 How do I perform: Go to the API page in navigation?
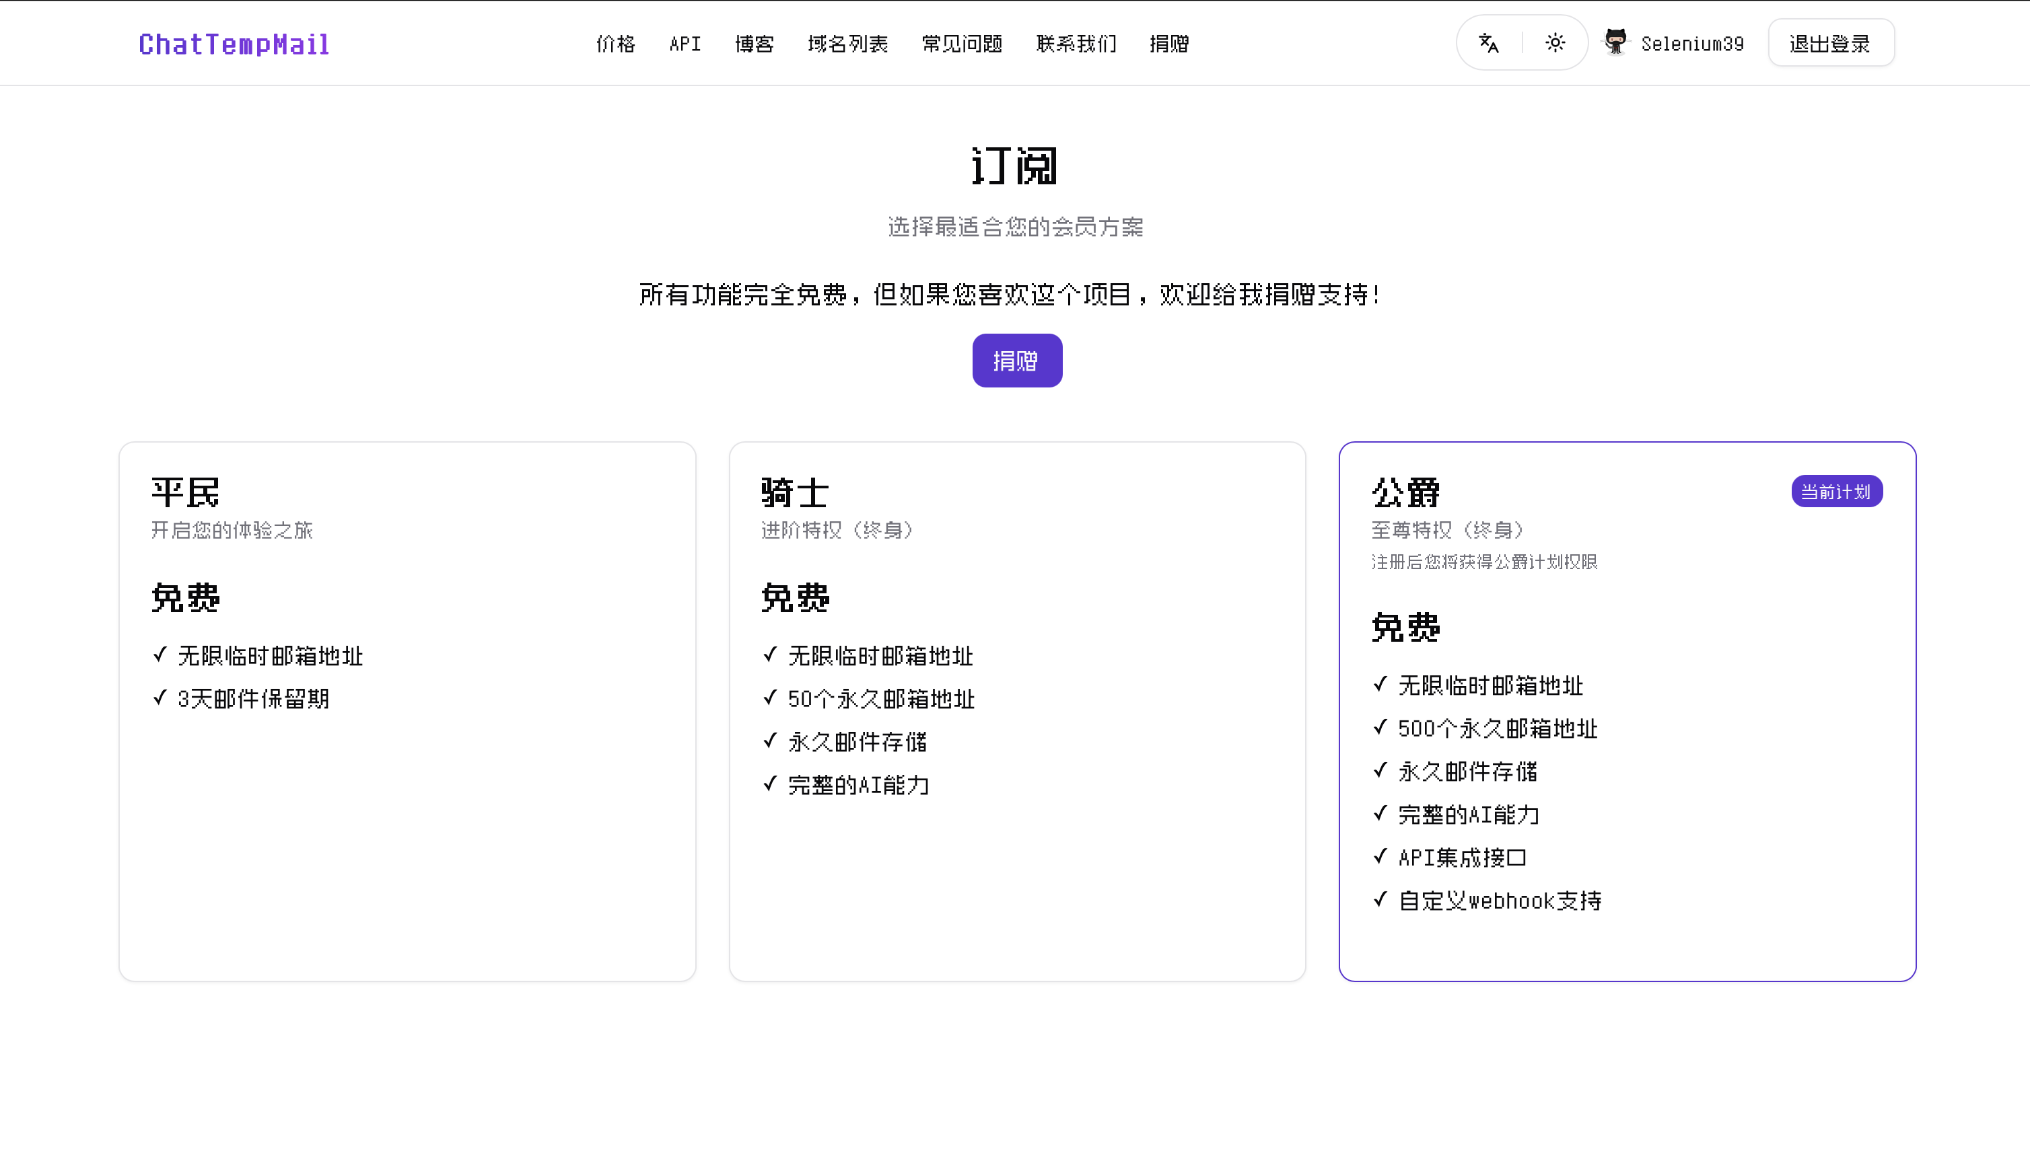click(x=685, y=44)
